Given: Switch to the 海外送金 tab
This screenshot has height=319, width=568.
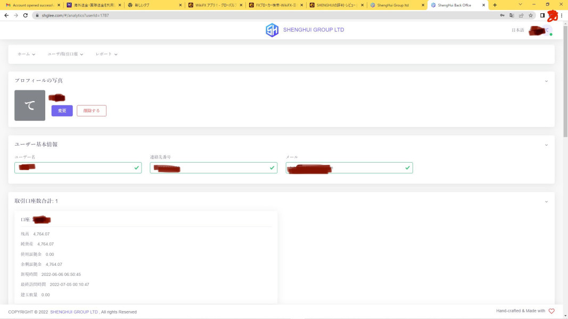Looking at the screenshot, I should pyautogui.click(x=94, y=5).
